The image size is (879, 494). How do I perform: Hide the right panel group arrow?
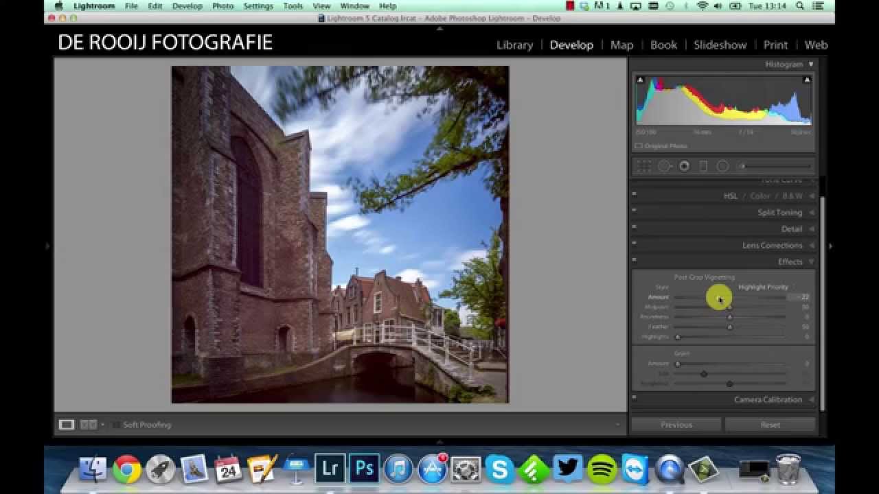[830, 246]
